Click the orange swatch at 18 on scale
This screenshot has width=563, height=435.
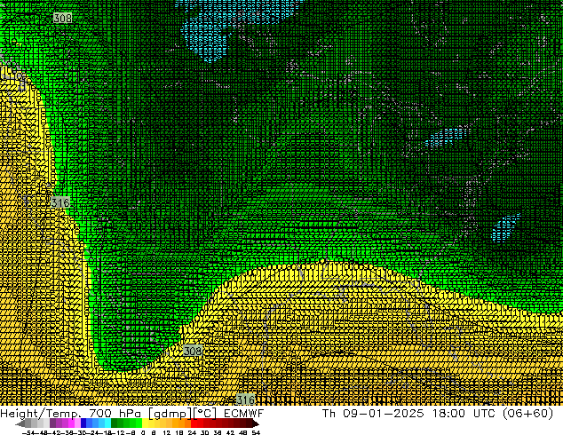click(182, 423)
